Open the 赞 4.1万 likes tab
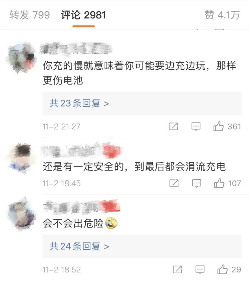The width and height of the screenshot is (250, 281). (222, 15)
